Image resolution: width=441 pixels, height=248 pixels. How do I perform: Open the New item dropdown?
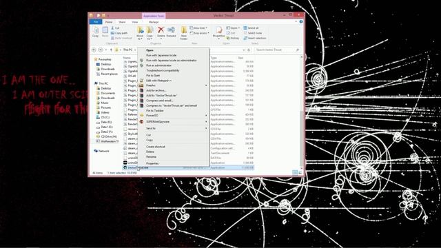coord(198,28)
